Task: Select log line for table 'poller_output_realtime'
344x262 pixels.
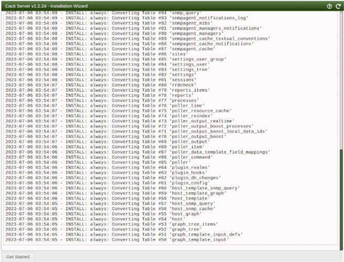Action: coord(120,121)
